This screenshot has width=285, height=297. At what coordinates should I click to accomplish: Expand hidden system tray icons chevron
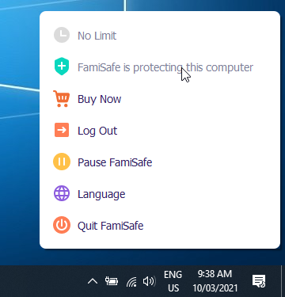tap(93, 281)
